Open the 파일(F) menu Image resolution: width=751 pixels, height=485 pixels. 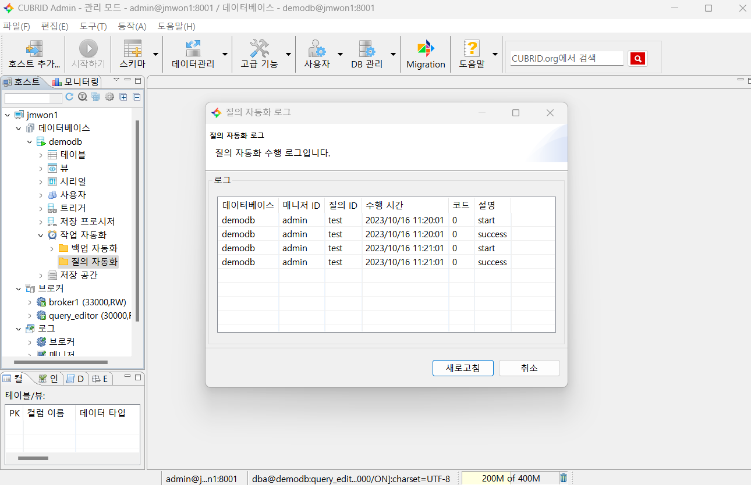click(x=16, y=26)
